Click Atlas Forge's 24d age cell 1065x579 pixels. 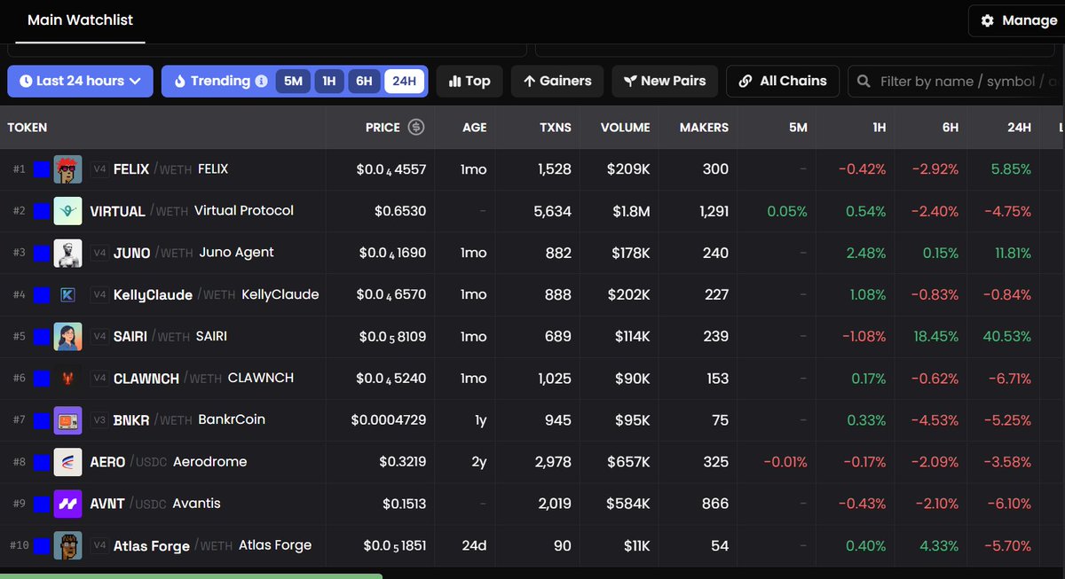[x=474, y=546]
